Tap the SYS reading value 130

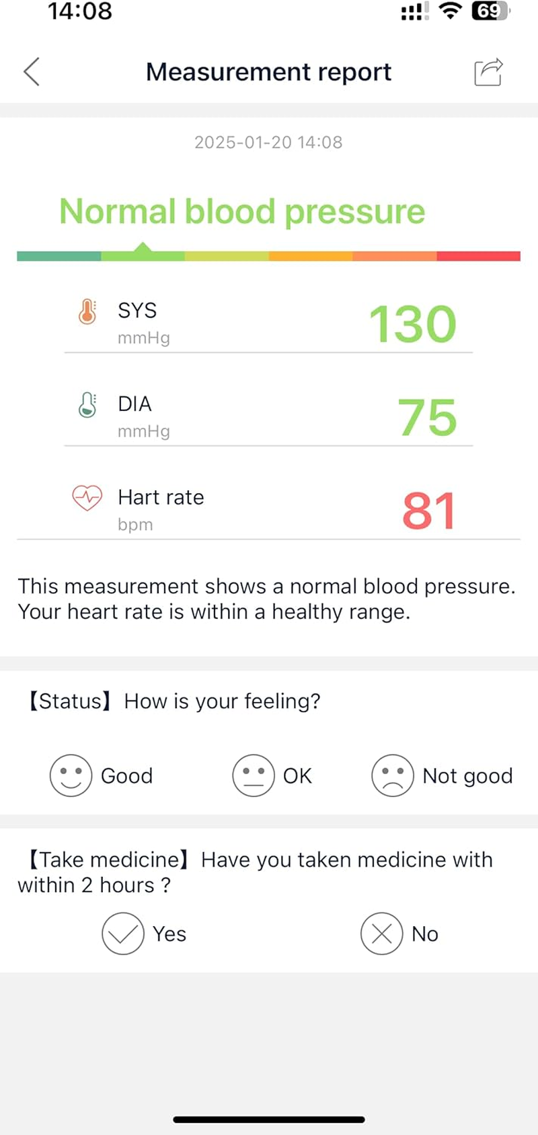click(x=413, y=324)
